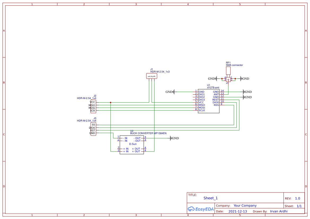Image resolution: width=310 pixels, height=219 pixels.
Task: Click the MOSI pin label on J2
Action: (x=92, y=108)
